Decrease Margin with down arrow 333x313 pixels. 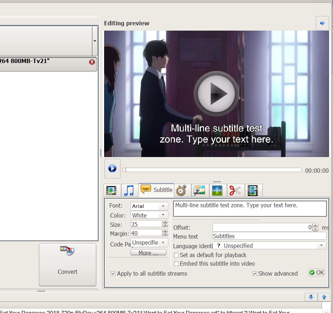pyautogui.click(x=165, y=235)
